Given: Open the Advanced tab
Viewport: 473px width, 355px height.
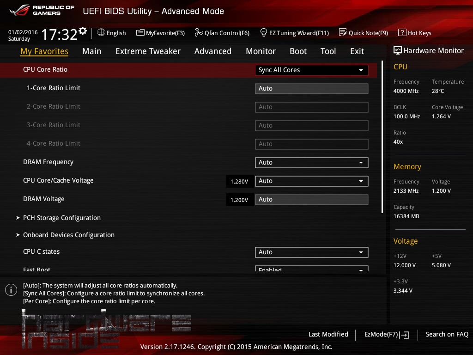Looking at the screenshot, I should coord(212,51).
